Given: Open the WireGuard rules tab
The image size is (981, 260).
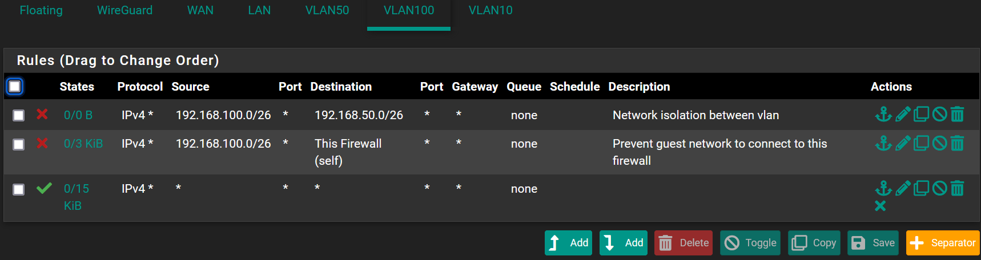Looking at the screenshot, I should click(x=124, y=10).
